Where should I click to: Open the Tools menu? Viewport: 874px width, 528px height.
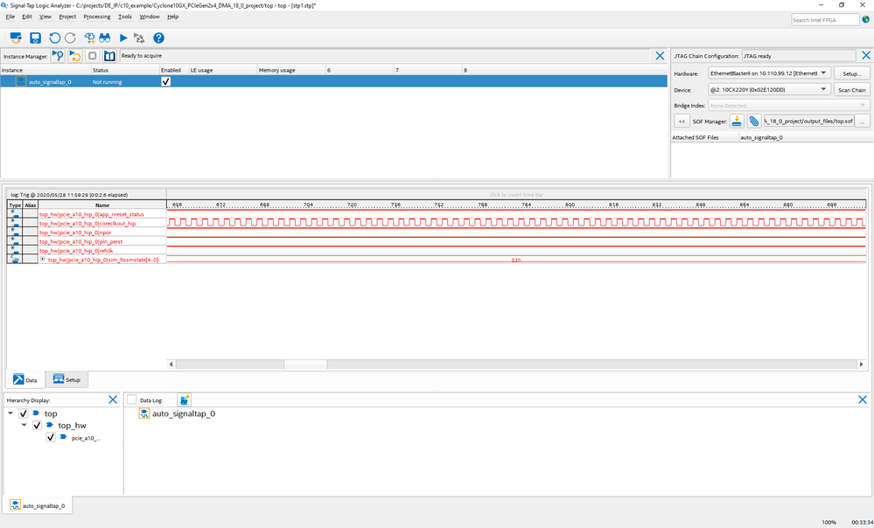tap(125, 17)
